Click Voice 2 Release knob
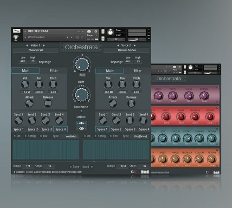Image resolution: width=232 pixels, height=208 pixels. click(131, 103)
